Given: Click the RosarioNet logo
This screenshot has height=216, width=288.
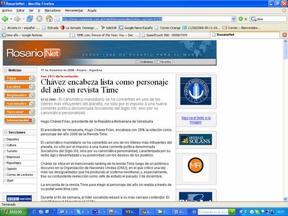Looking at the screenshot, I should click(34, 53).
